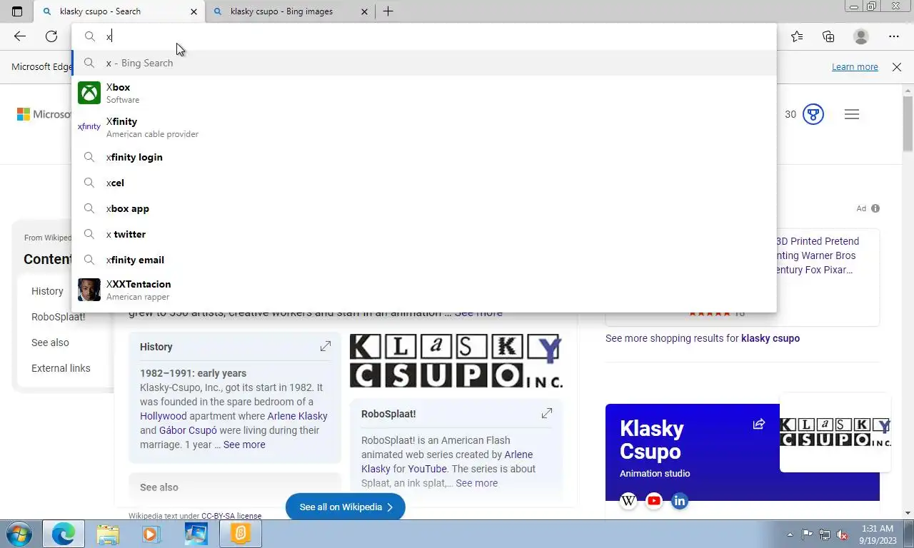914x548 pixels.
Task: Open Microsoft Rewards medal icon
Action: (x=813, y=114)
